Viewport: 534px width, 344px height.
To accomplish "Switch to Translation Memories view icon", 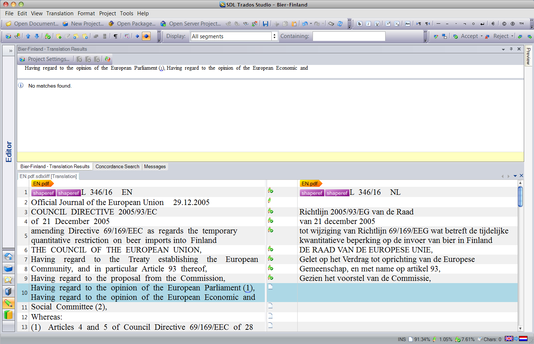I will tap(8, 314).
